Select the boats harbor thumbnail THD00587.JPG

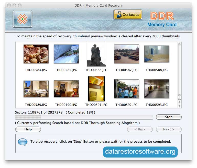point(127,54)
